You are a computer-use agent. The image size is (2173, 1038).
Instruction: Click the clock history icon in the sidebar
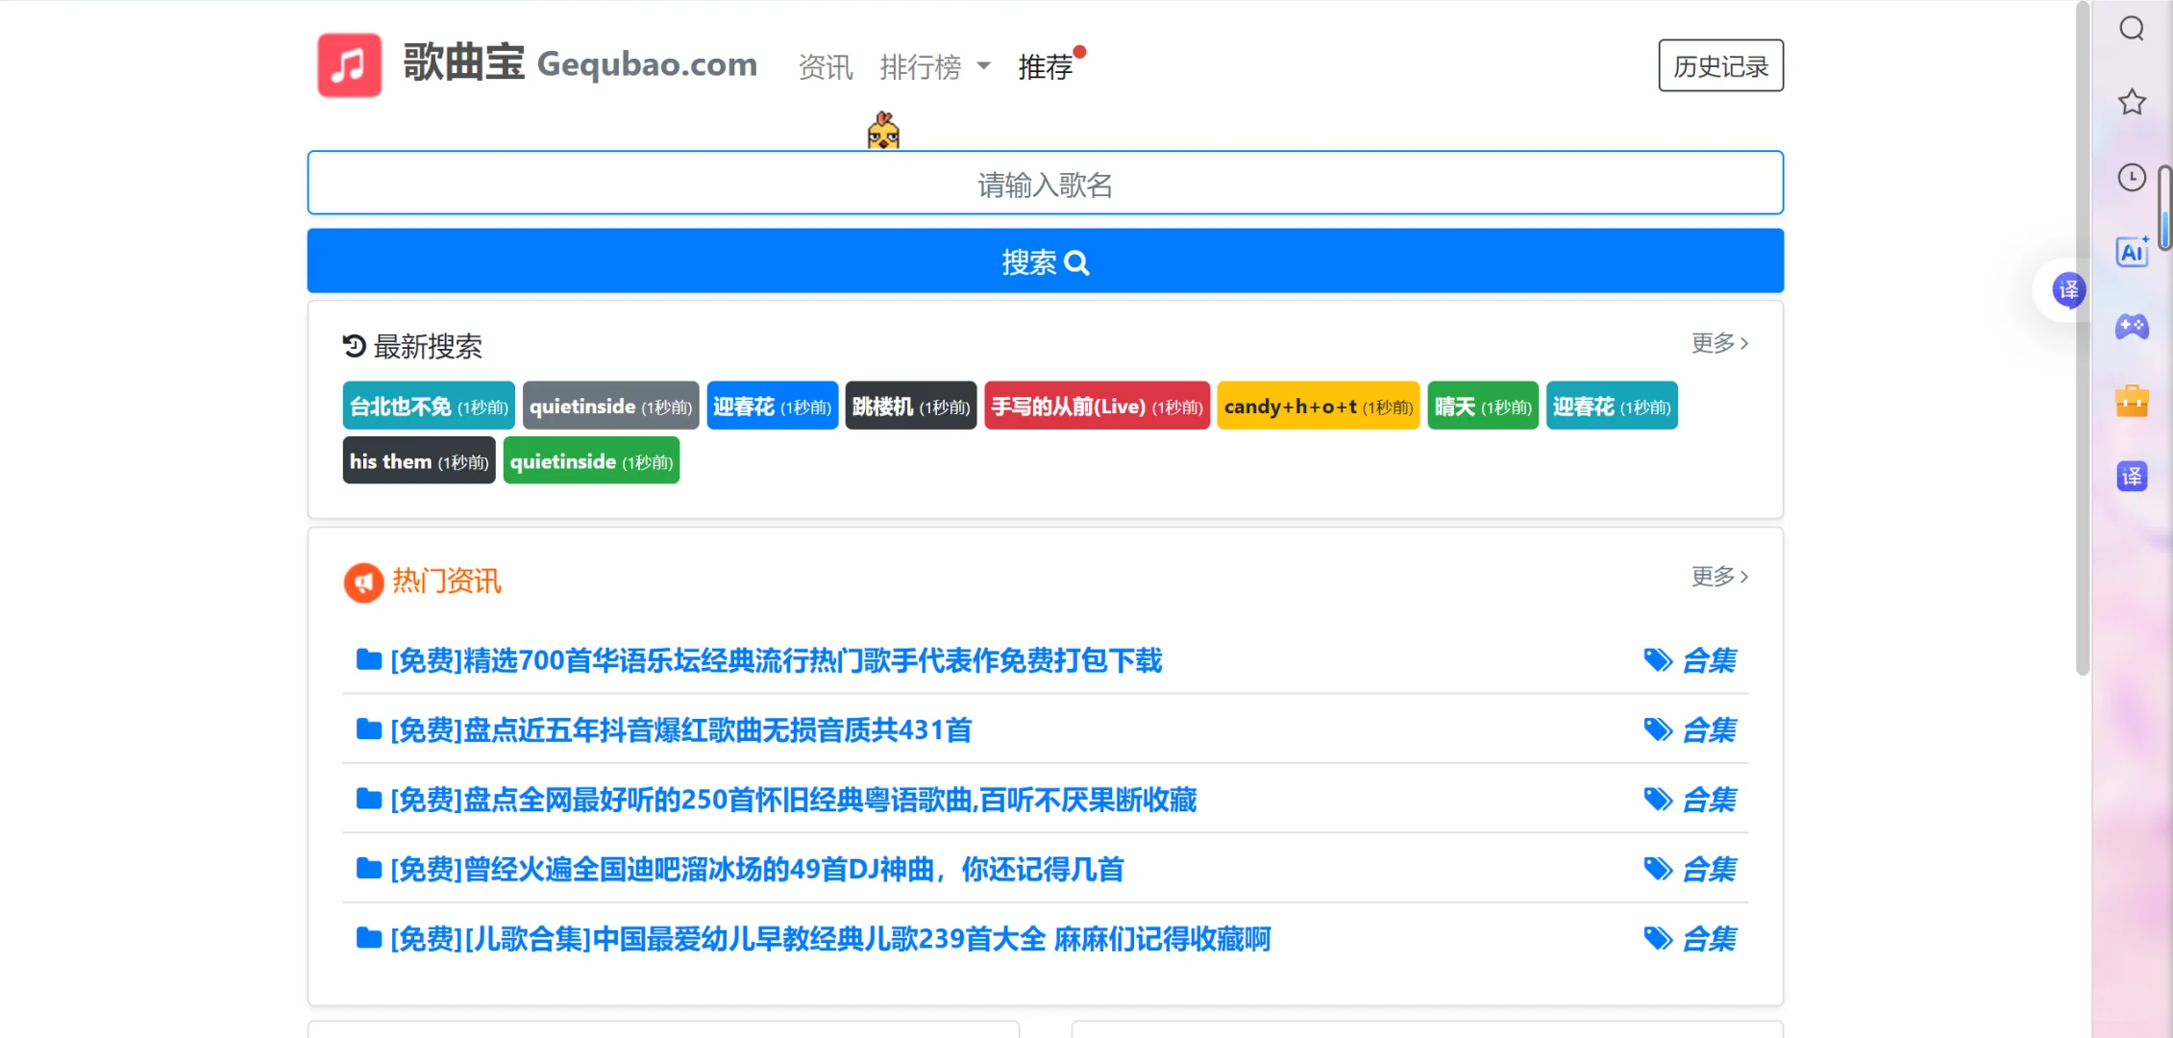click(2132, 177)
